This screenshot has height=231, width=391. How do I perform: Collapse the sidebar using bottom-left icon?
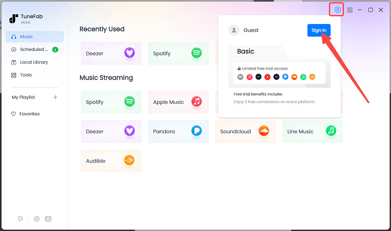pos(21,219)
